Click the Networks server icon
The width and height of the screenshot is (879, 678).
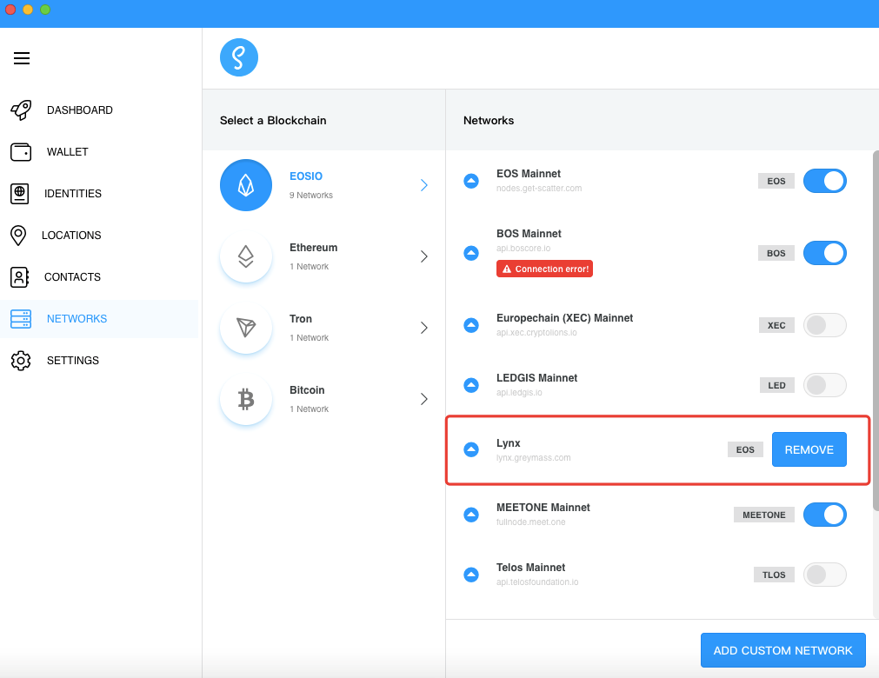click(21, 319)
